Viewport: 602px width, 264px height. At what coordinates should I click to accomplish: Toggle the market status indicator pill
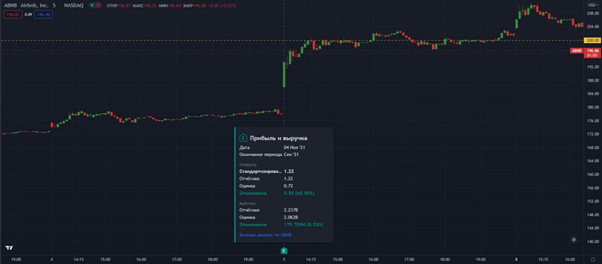pyautogui.click(x=95, y=4)
